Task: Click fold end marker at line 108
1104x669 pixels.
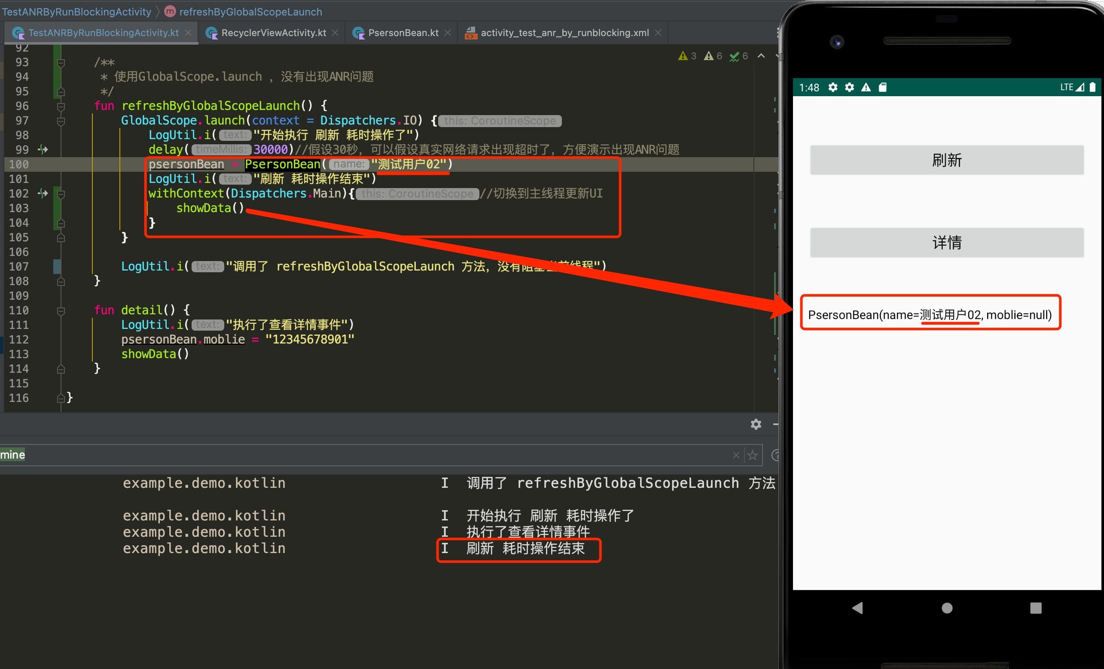Action: [61, 281]
